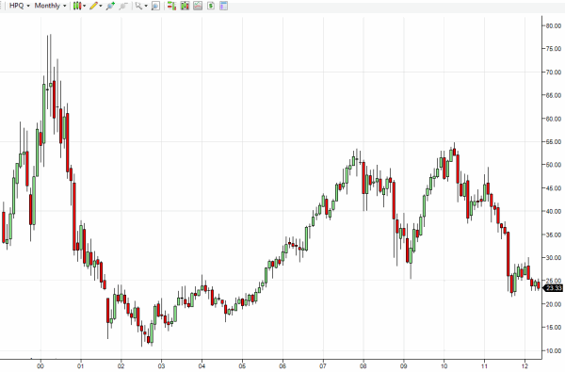Click the 00 year label on time axis
565x372 pixels.
(40, 366)
